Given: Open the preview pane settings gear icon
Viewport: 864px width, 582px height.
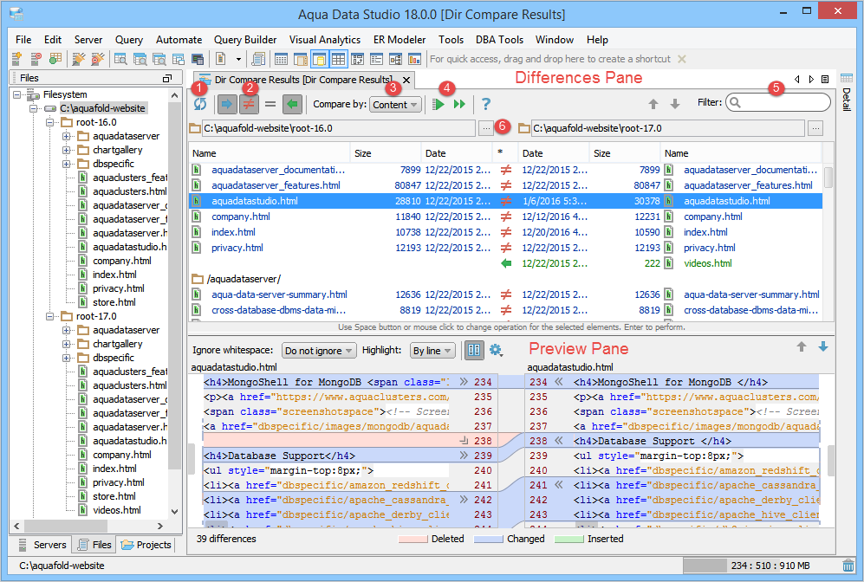Looking at the screenshot, I should (497, 350).
